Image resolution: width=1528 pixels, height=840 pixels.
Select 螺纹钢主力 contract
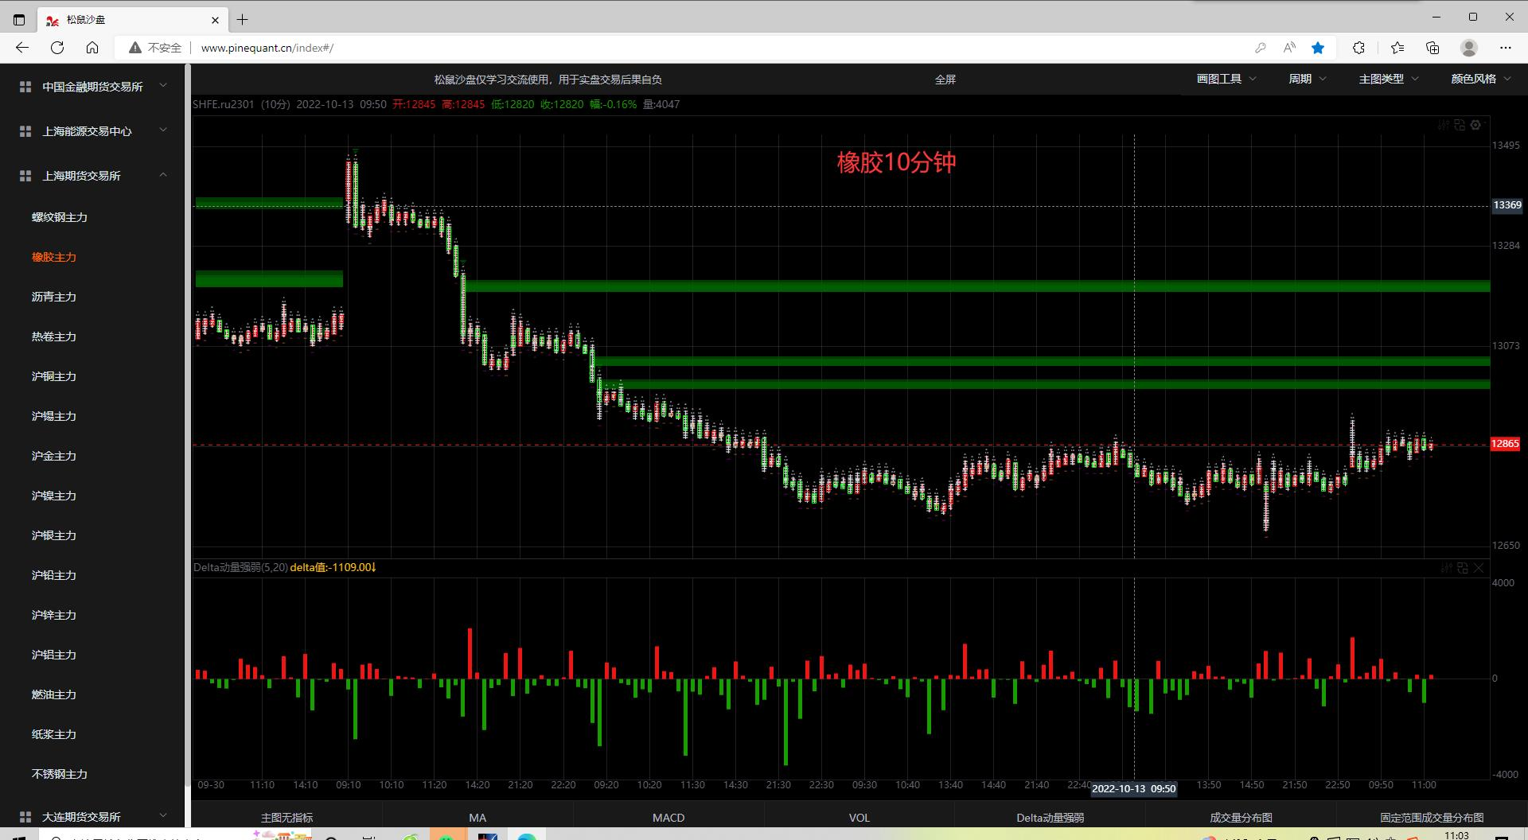click(60, 217)
